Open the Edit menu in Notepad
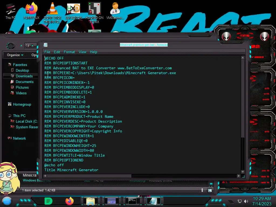The image size is (276, 207). (x=57, y=52)
